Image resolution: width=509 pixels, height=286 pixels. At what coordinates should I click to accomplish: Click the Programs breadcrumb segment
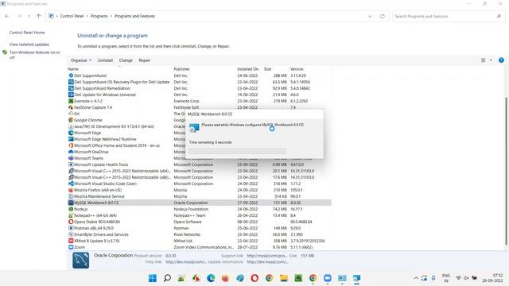[x=99, y=16]
